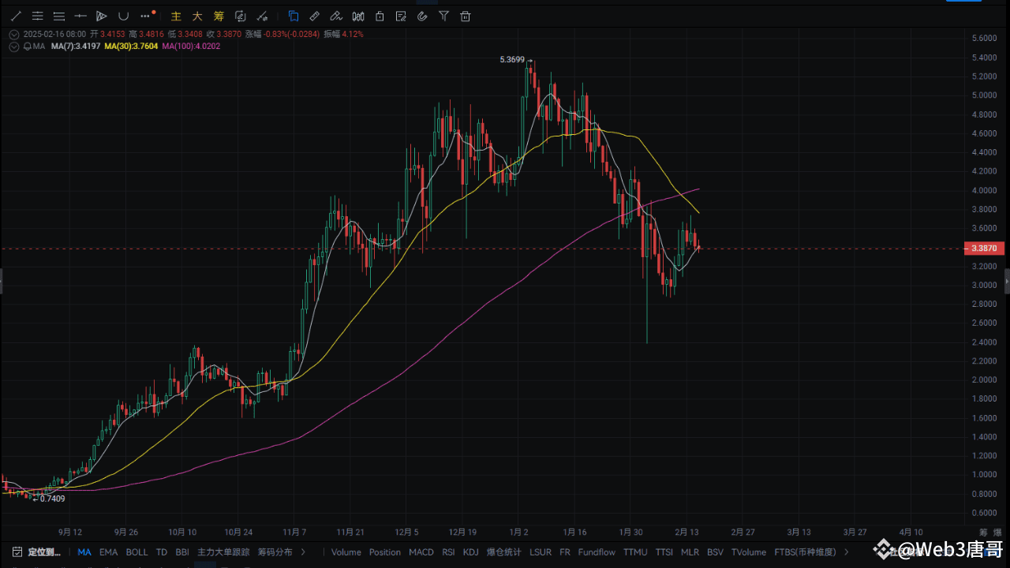Collapse the MA values row chevron
The height and width of the screenshot is (568, 1010).
pyautogui.click(x=13, y=47)
